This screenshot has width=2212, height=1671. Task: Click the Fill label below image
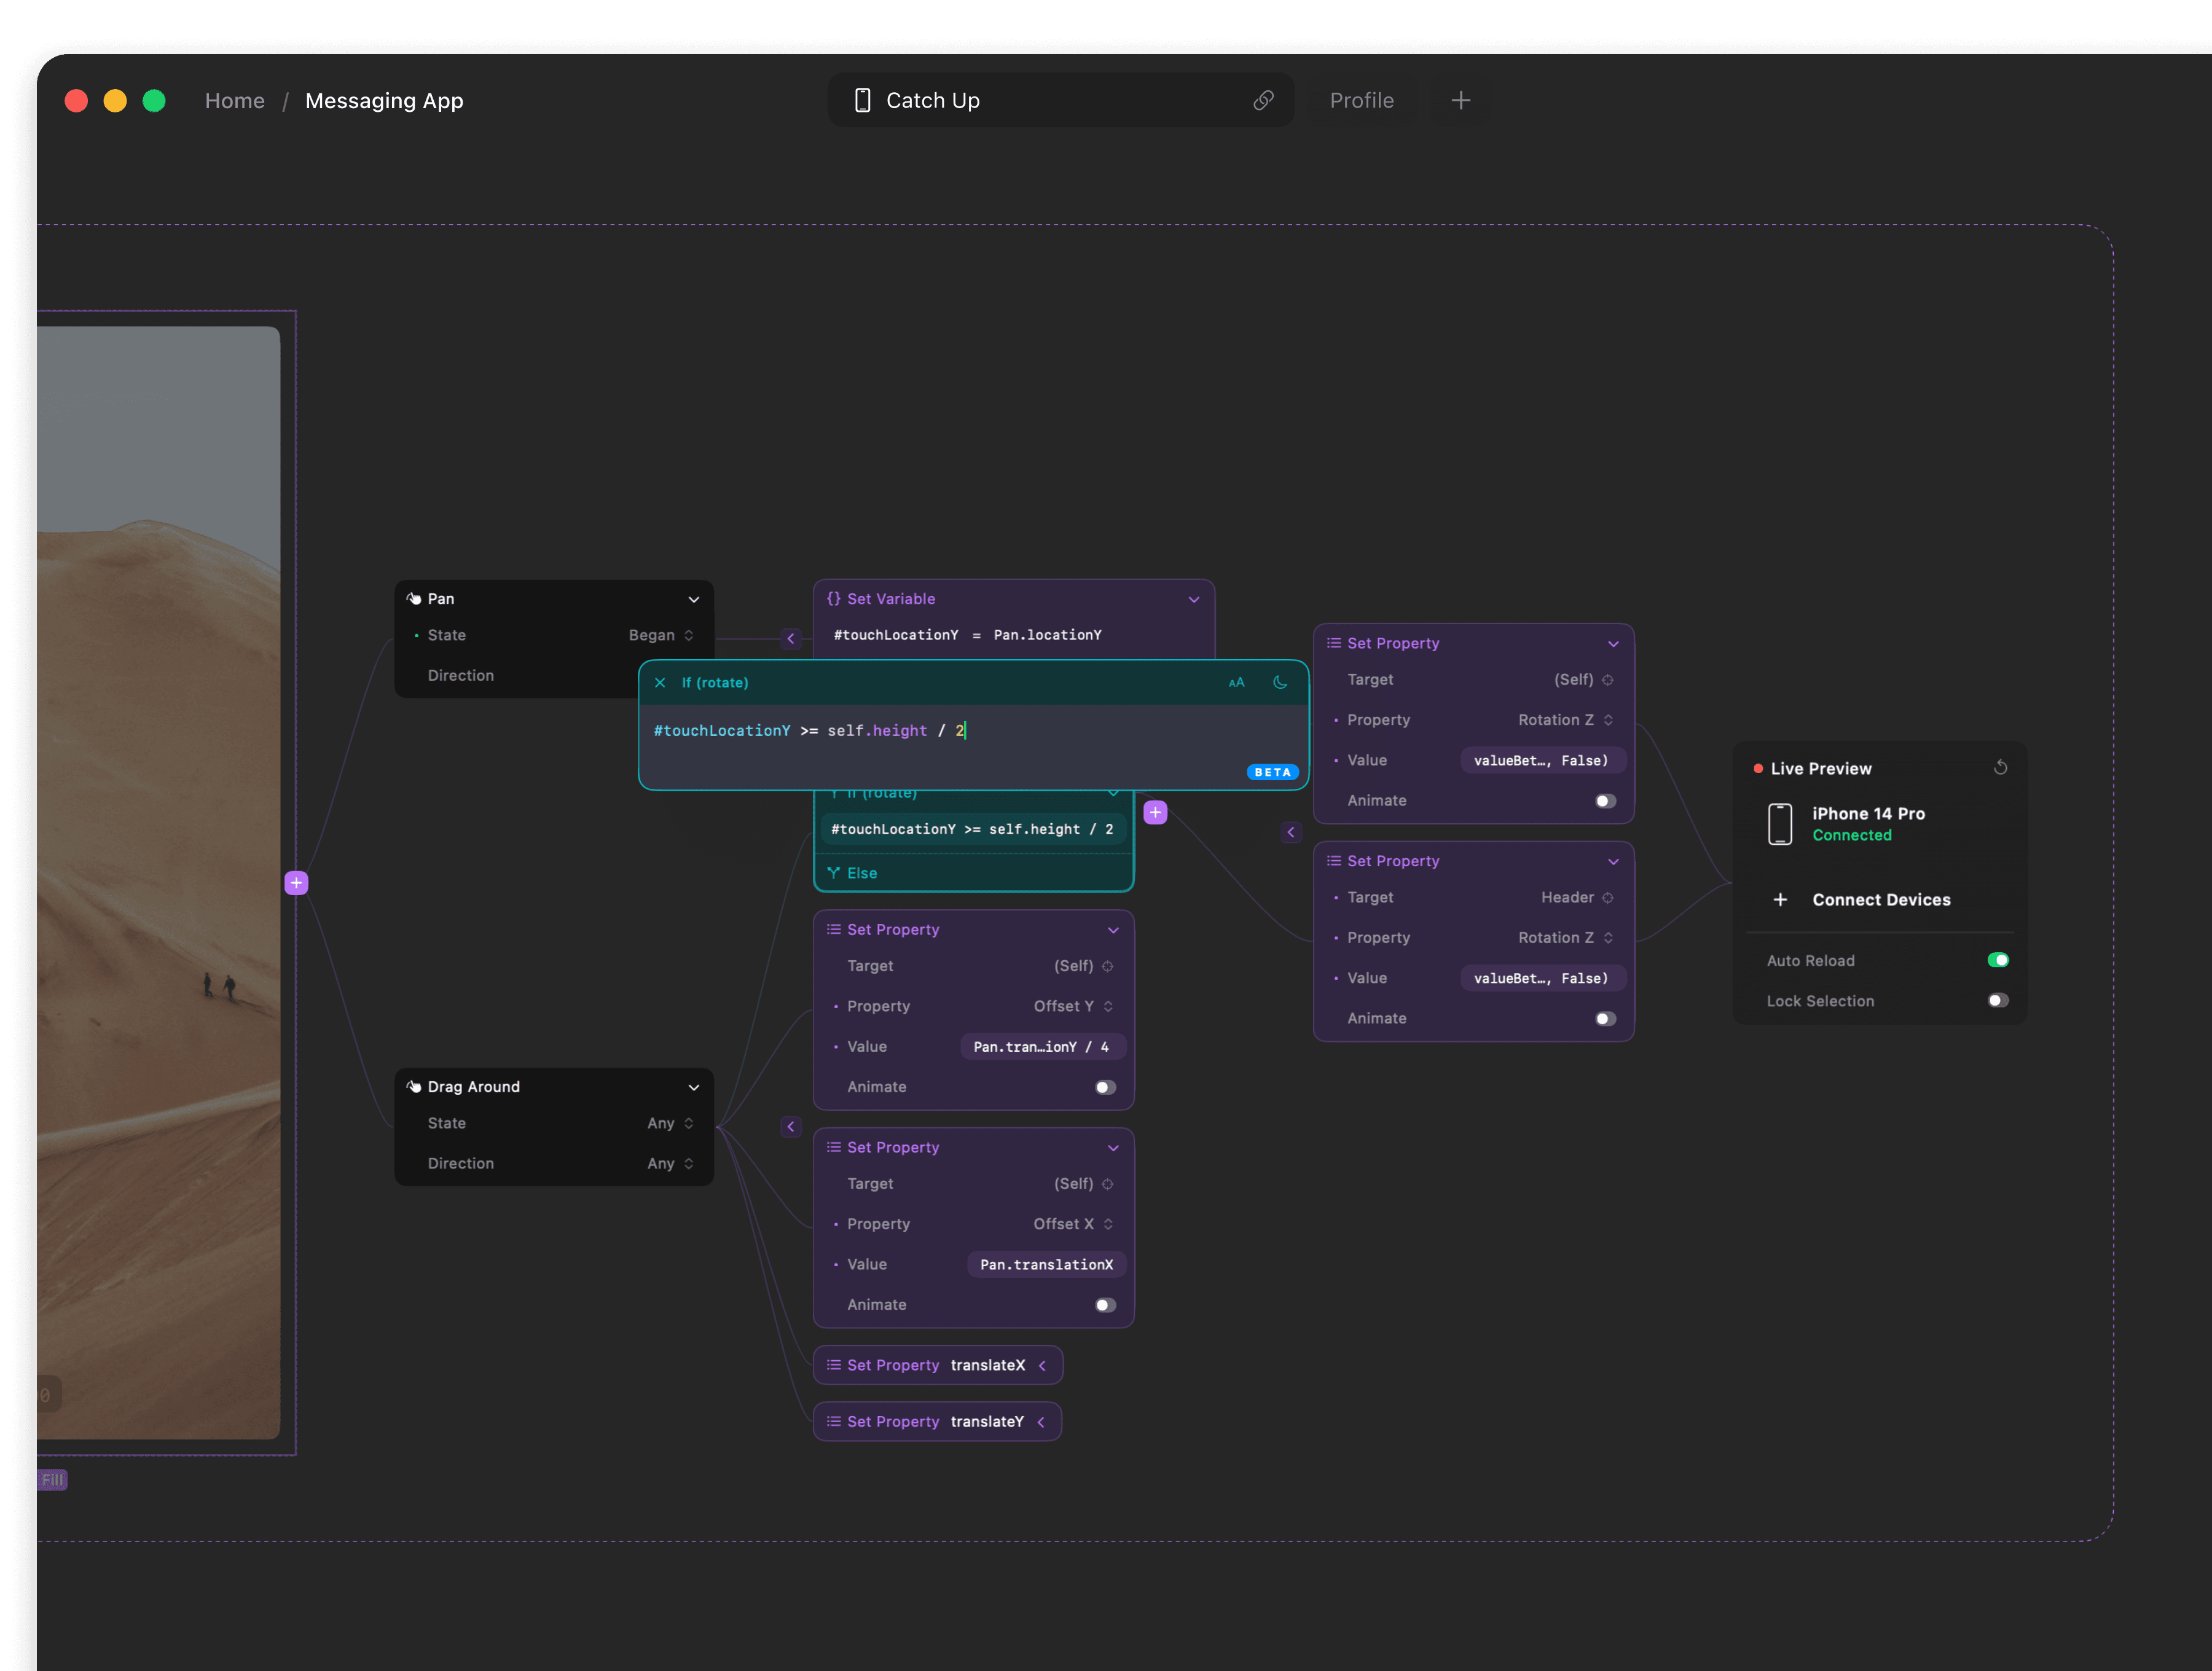[x=52, y=1479]
